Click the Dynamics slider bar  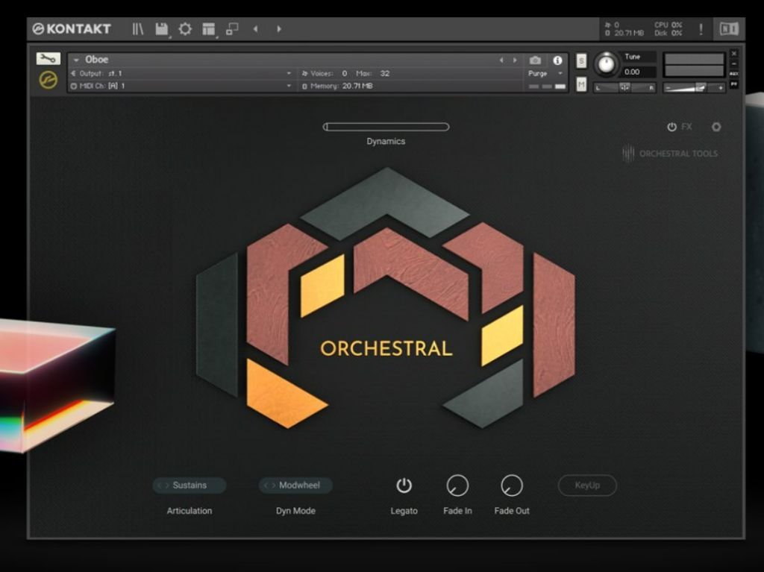coord(386,127)
